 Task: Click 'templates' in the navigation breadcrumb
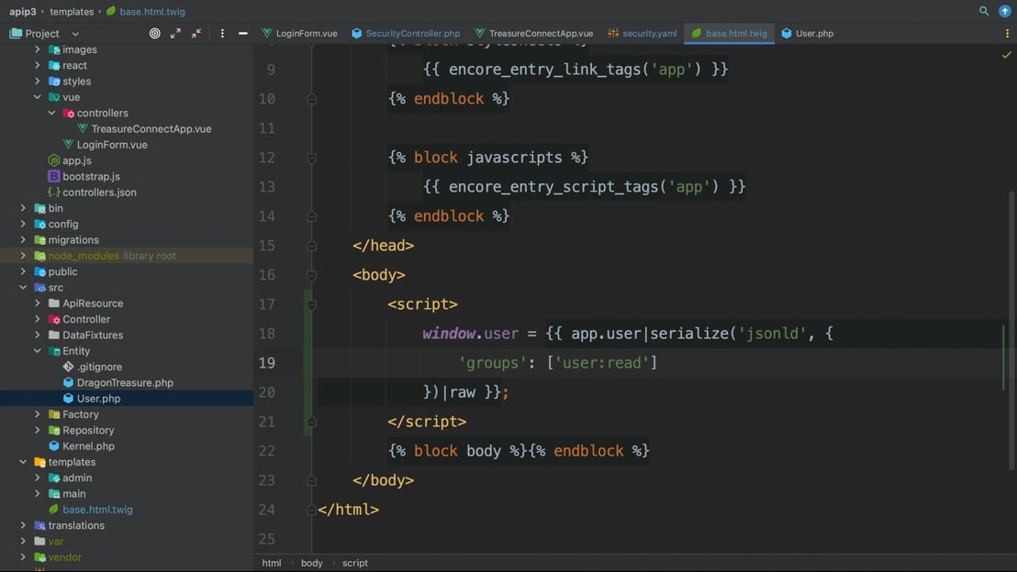(x=72, y=11)
